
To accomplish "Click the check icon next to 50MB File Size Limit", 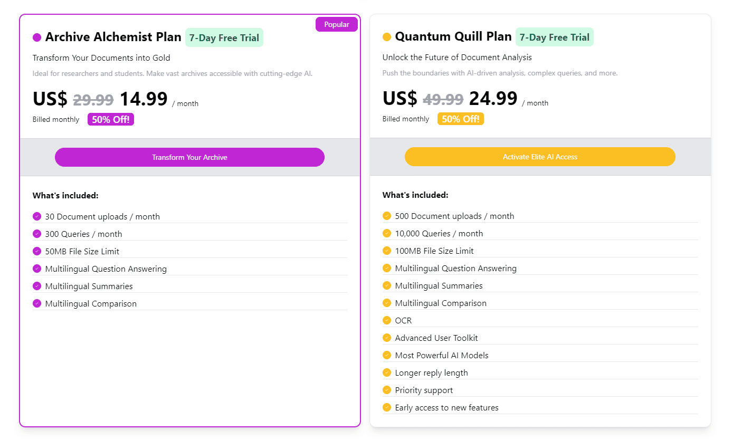I will 36,251.
